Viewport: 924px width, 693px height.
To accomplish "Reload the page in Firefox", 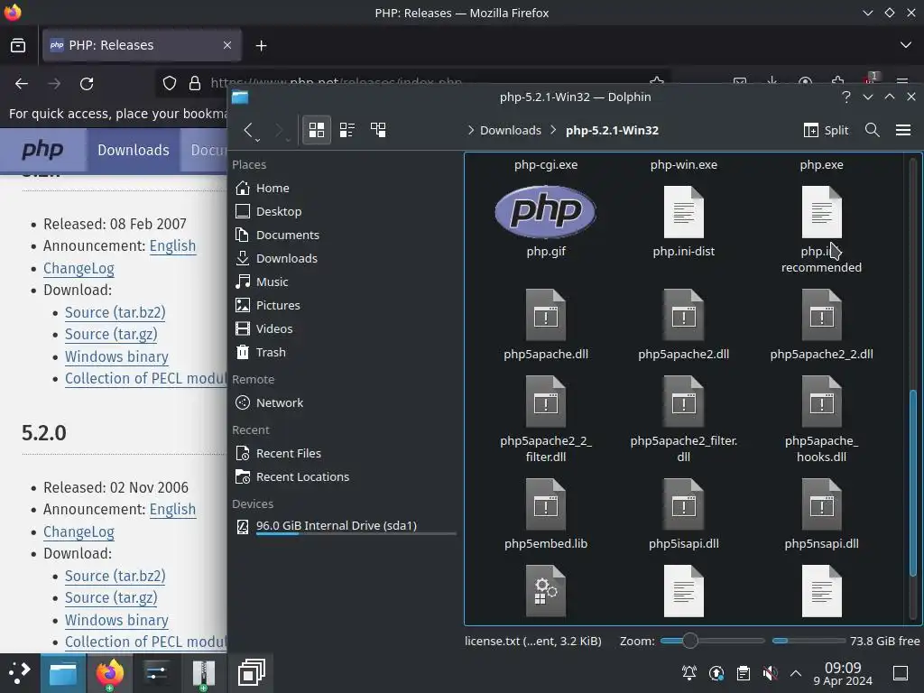I will (x=87, y=84).
